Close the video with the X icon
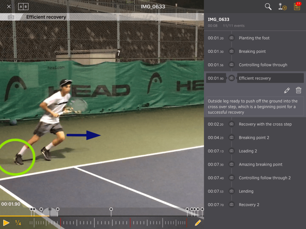Viewport: 306px width, 229px height. click(9, 7)
